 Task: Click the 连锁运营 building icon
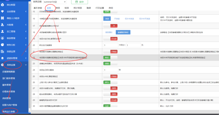pyautogui.click(x=3, y=51)
